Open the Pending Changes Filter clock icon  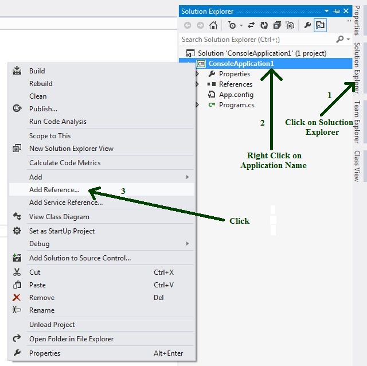(232, 25)
